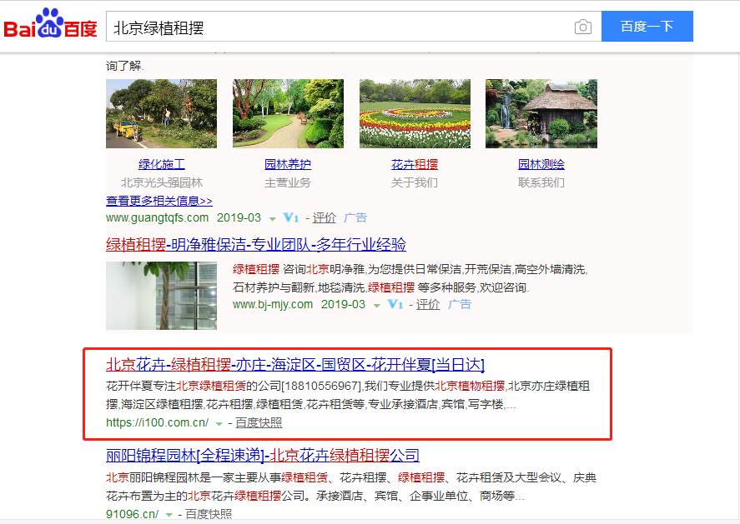Open the 绿化施工 link
Image resolution: width=740 pixels, height=524 pixels.
click(161, 165)
